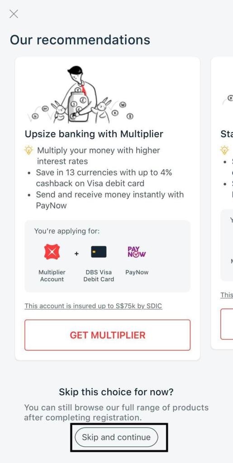Tap the Multiplier Account label text
Viewport: 233px width, 463px height.
click(52, 276)
